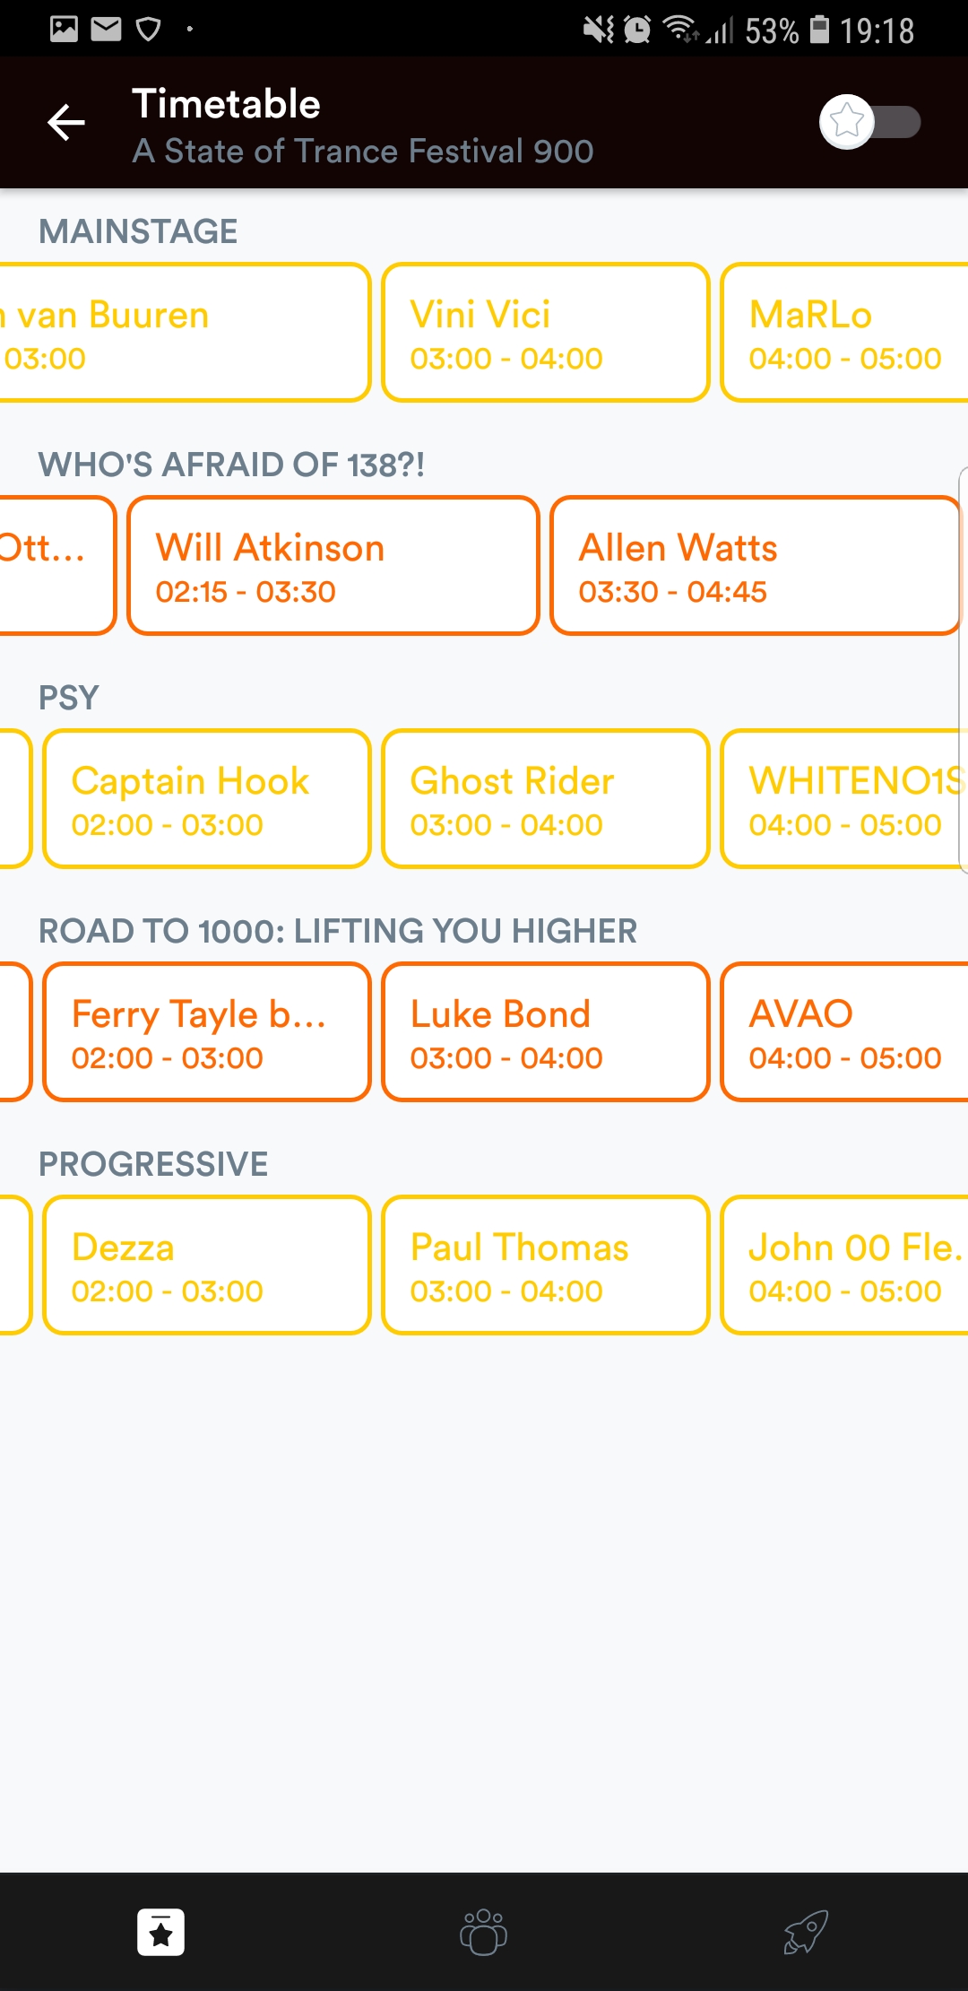Open Allen Watts 03:30 - 04:45 set
This screenshot has height=1991, width=968.
[x=755, y=566]
